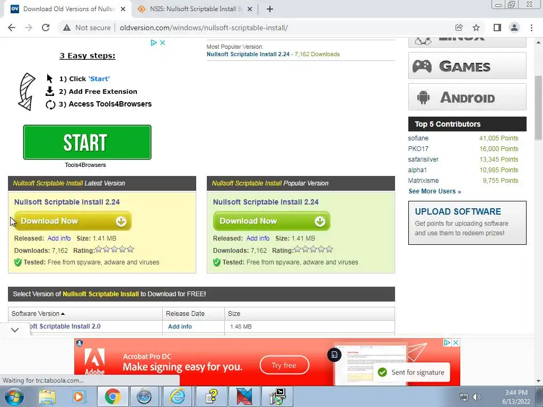Open the Android category button
Image resolution: width=543 pixels, height=407 pixels.
pos(467,97)
